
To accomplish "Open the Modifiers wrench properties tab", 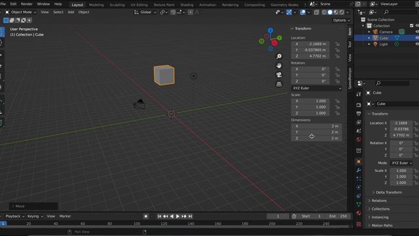I will pyautogui.click(x=359, y=170).
